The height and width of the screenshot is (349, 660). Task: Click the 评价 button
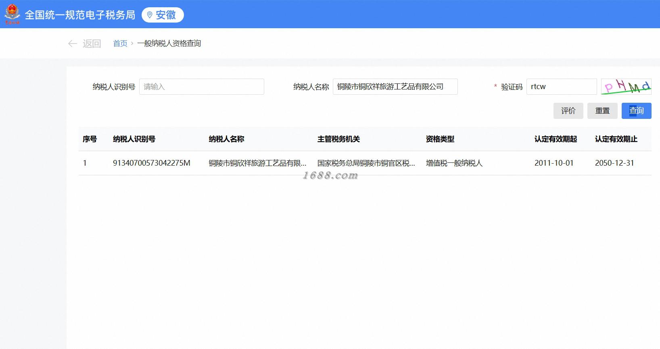pos(568,111)
